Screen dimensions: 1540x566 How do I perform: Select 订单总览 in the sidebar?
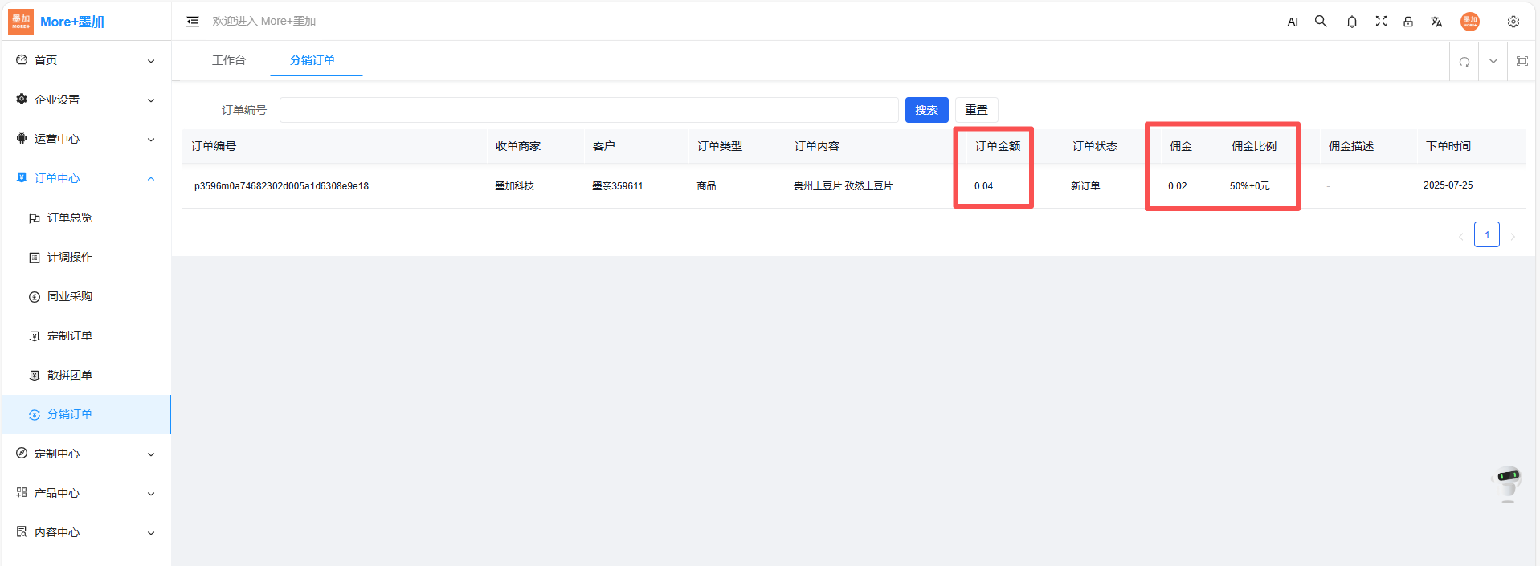point(70,218)
